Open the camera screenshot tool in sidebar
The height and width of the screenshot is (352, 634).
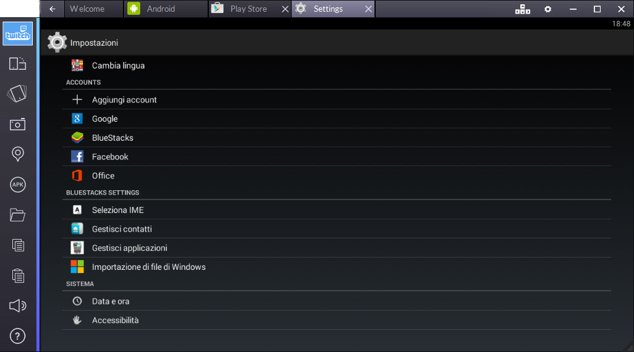click(x=18, y=124)
